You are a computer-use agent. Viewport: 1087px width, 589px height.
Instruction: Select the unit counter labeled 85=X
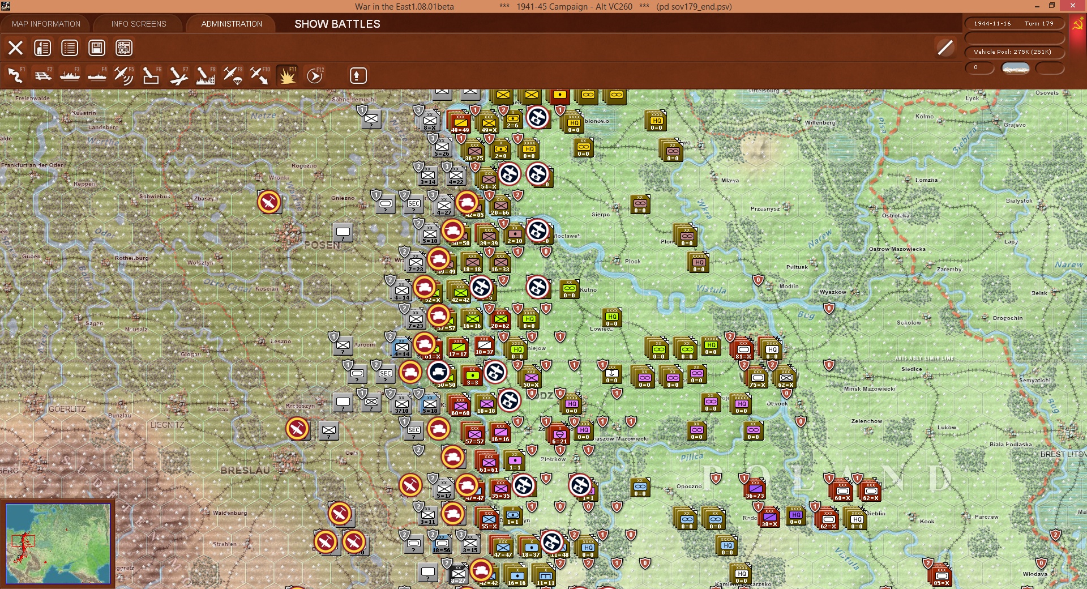pos(942,575)
